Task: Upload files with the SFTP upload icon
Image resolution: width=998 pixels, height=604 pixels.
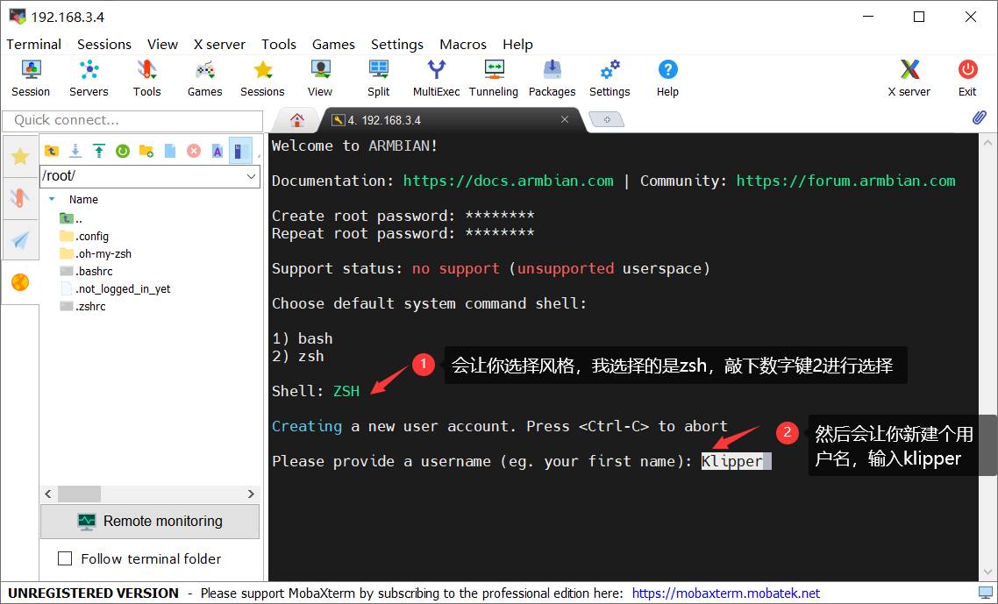Action: [98, 151]
